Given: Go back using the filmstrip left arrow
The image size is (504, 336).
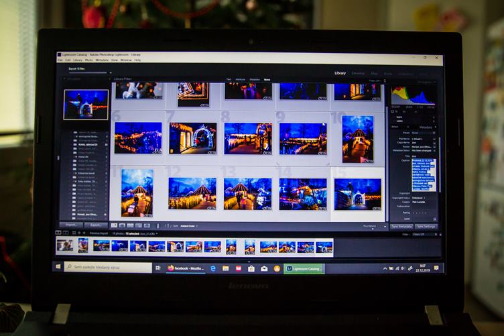Looking at the screenshot, I should pos(79,233).
